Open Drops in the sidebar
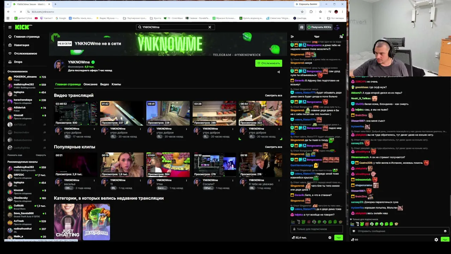This screenshot has width=451, height=254. 16,62
